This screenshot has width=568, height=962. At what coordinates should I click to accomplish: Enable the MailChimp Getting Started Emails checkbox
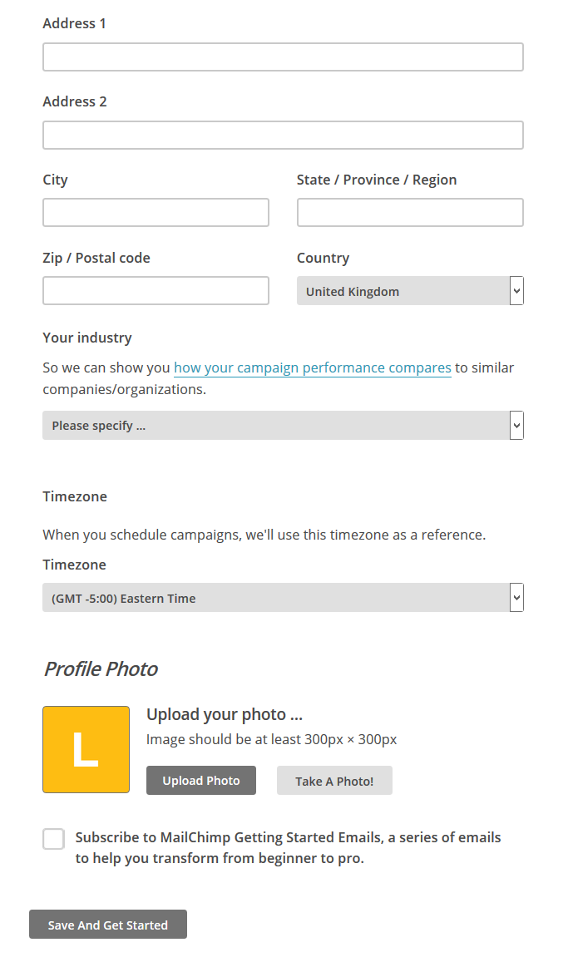pyautogui.click(x=53, y=839)
